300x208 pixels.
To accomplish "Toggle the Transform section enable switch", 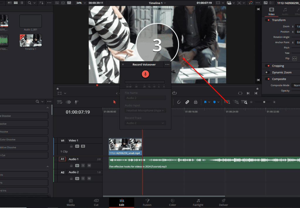I will pos(267,20).
